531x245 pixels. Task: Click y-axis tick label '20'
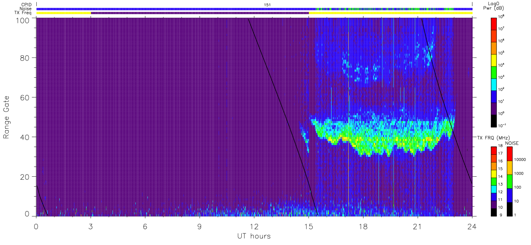(25, 177)
